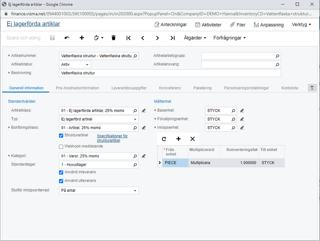Go to the next record

(x=157, y=38)
